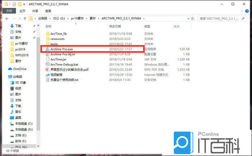Select the 界面显示过小的解决方法.pdf icon

point(47,69)
